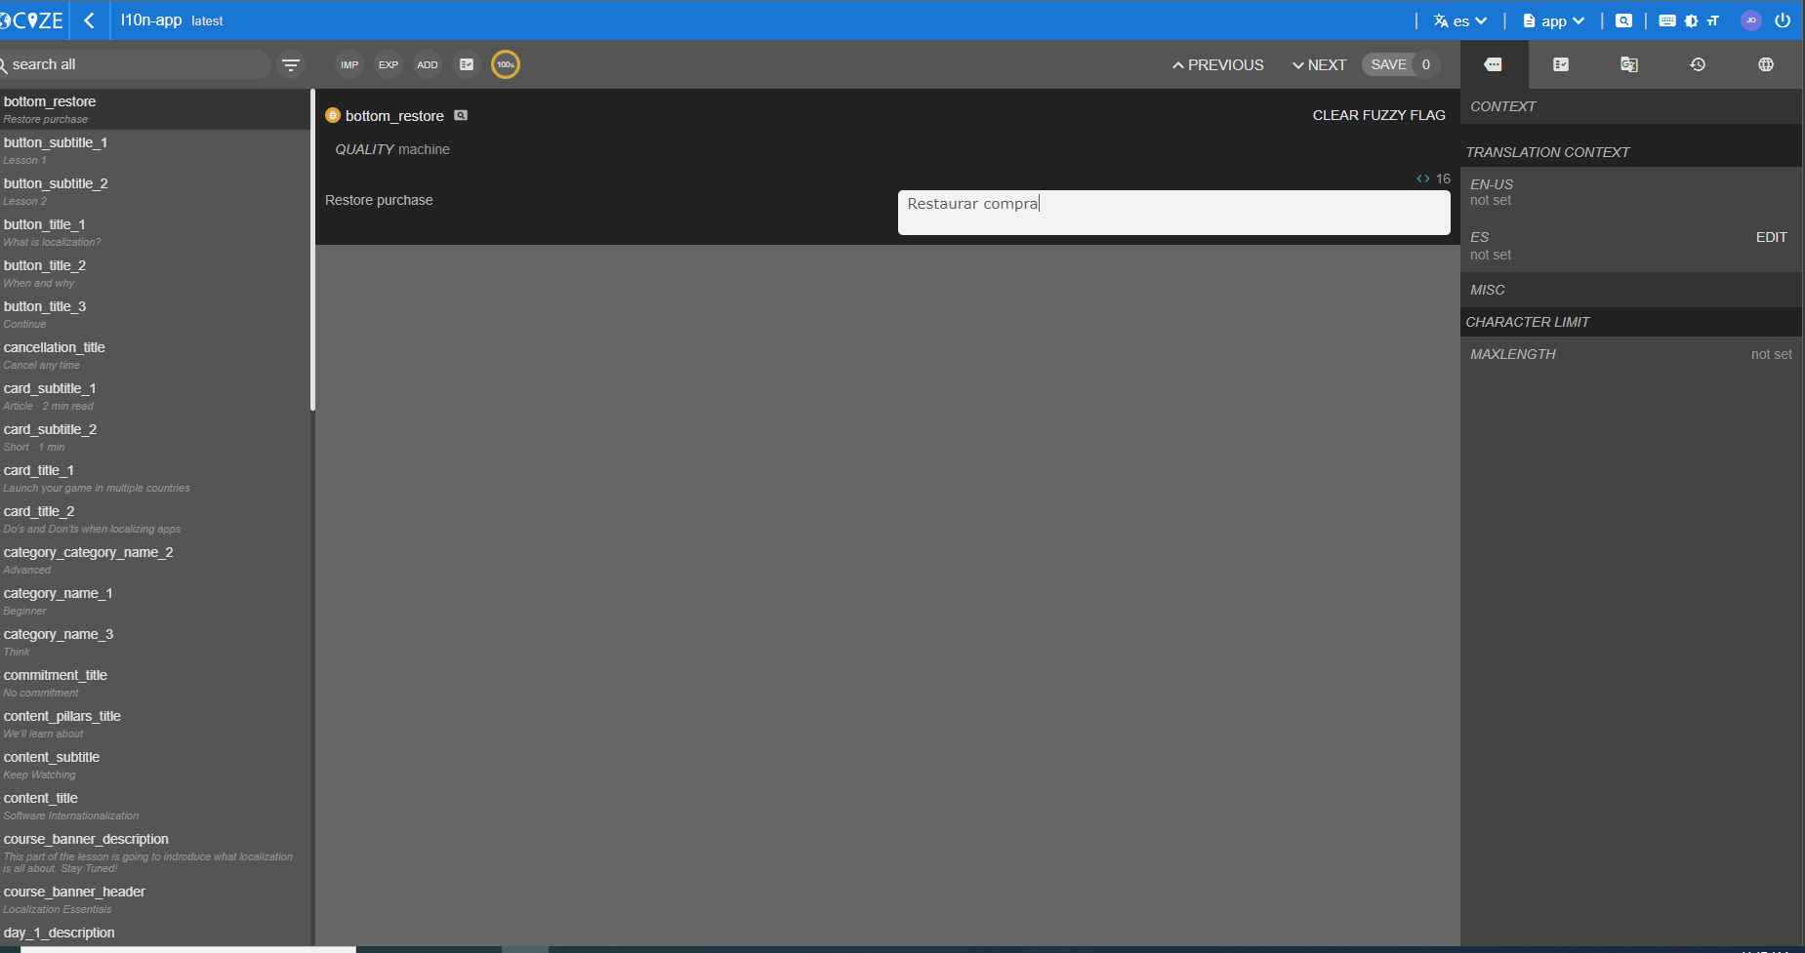Open the machine translation tab icon

point(1629,64)
